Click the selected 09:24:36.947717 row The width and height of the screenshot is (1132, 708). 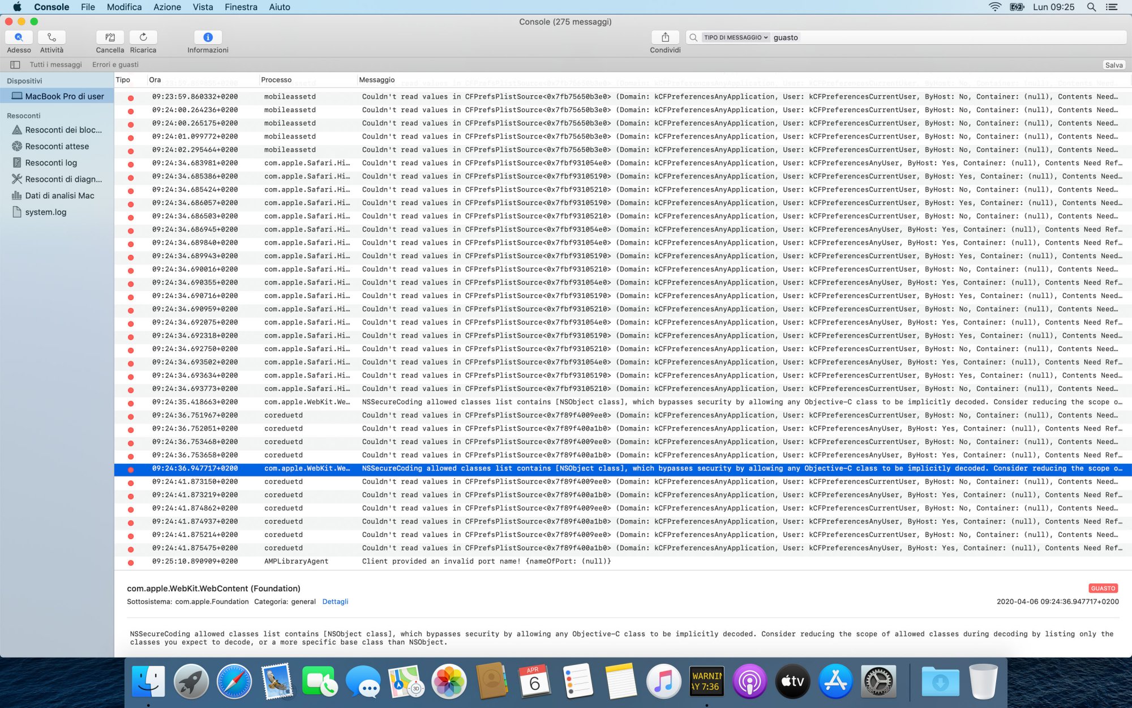coord(623,468)
